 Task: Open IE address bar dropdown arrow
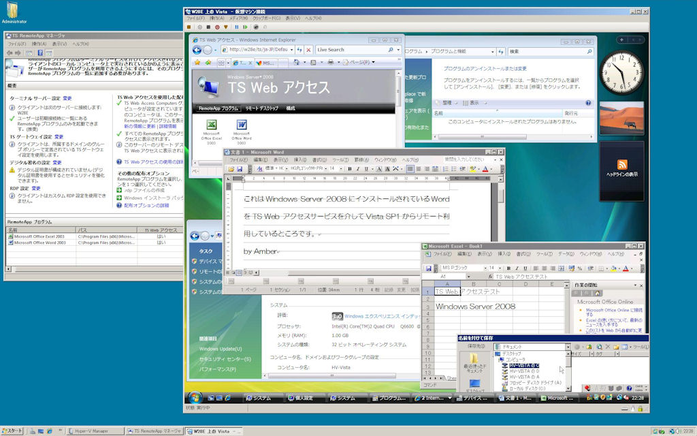coord(291,50)
